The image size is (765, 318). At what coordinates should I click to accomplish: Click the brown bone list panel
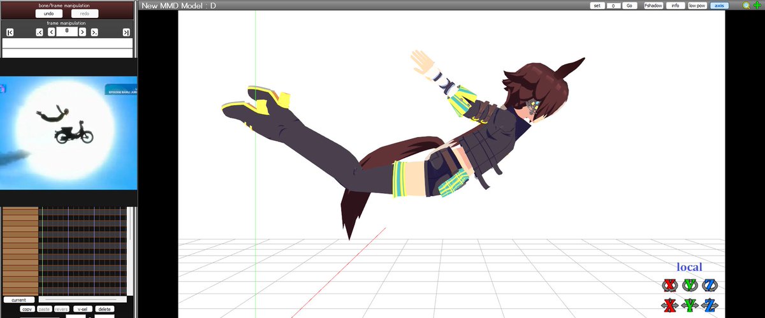coord(20,250)
